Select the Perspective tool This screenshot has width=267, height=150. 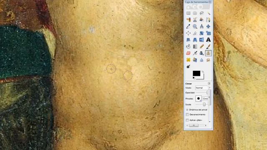pyautogui.click(x=195, y=40)
